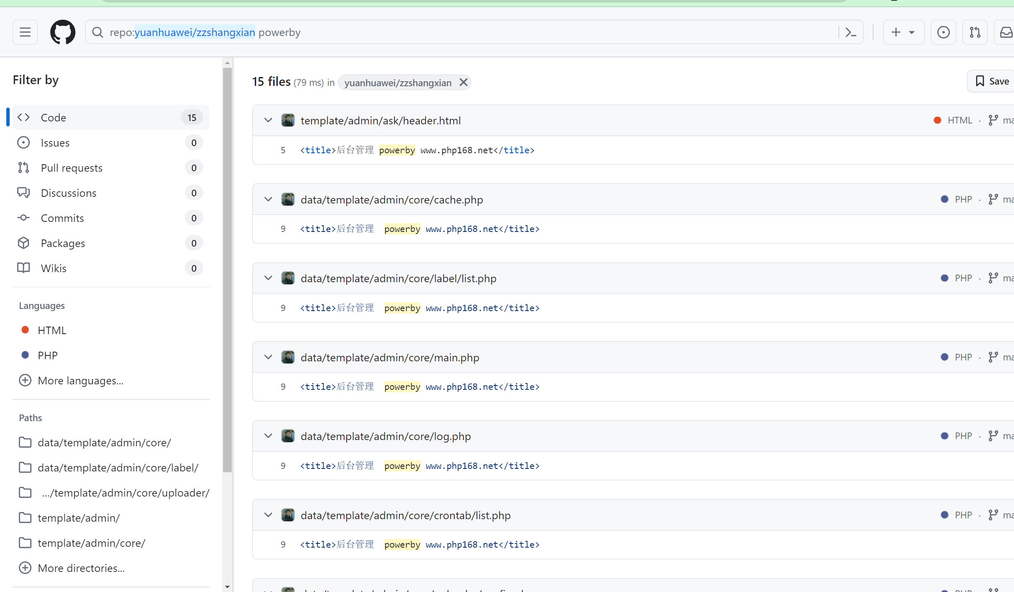Open data/template/admin/core/crontab/list.php file
Image resolution: width=1014 pixels, height=592 pixels.
tap(406, 515)
